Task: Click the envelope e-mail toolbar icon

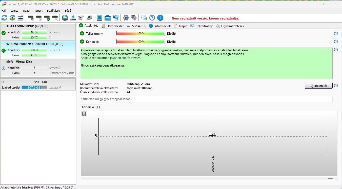Action: (x=108, y=18)
